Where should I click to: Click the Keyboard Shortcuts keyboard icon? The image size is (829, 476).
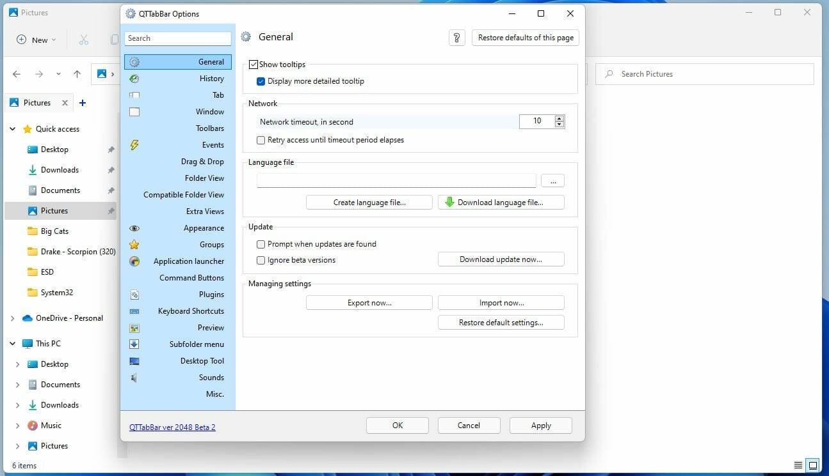click(x=134, y=311)
